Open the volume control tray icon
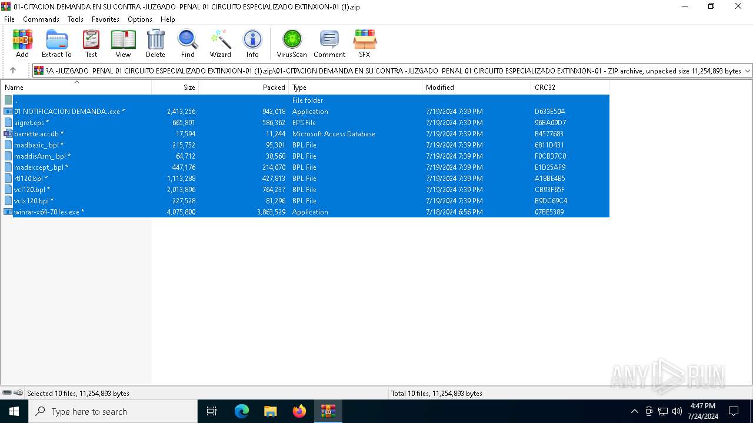The height and width of the screenshot is (423, 753). point(677,411)
